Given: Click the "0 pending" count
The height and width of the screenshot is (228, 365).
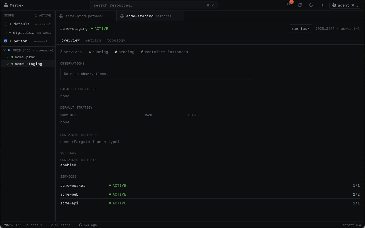Looking at the screenshot, I should tap(125, 52).
